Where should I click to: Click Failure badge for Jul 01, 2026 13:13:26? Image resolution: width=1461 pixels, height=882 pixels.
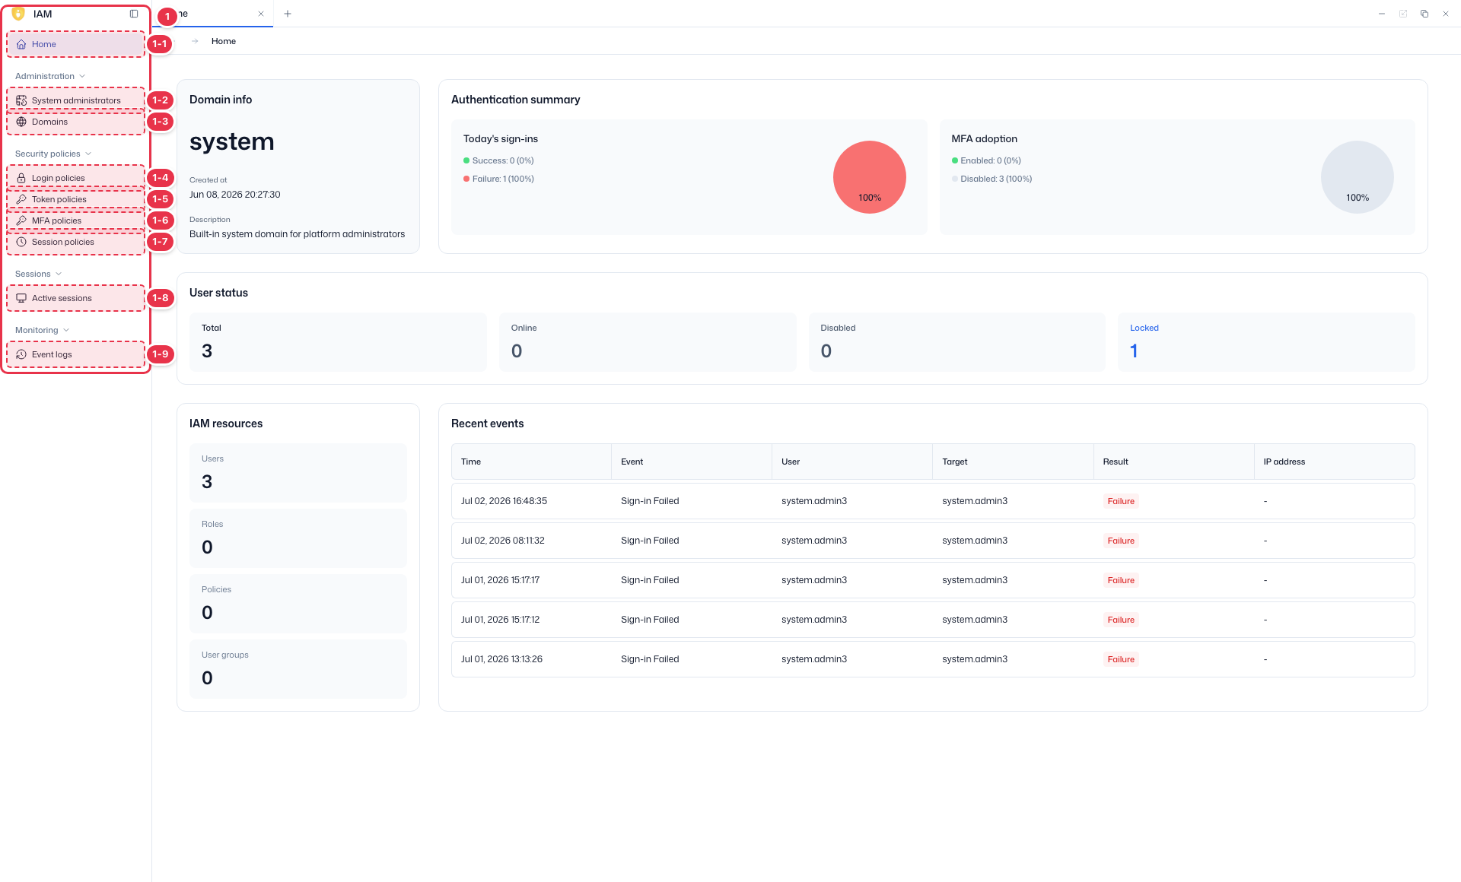[x=1121, y=659]
